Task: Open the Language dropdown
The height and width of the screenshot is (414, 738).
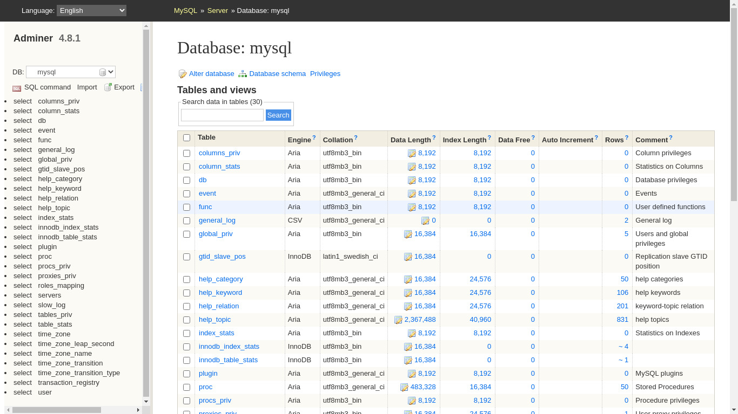Action: tap(91, 10)
